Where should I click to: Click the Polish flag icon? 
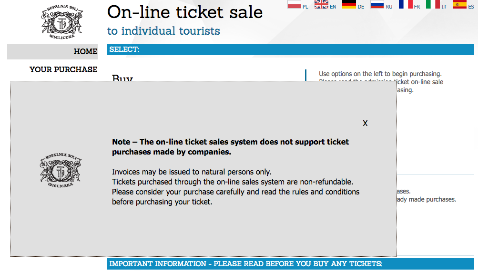coord(294,4)
